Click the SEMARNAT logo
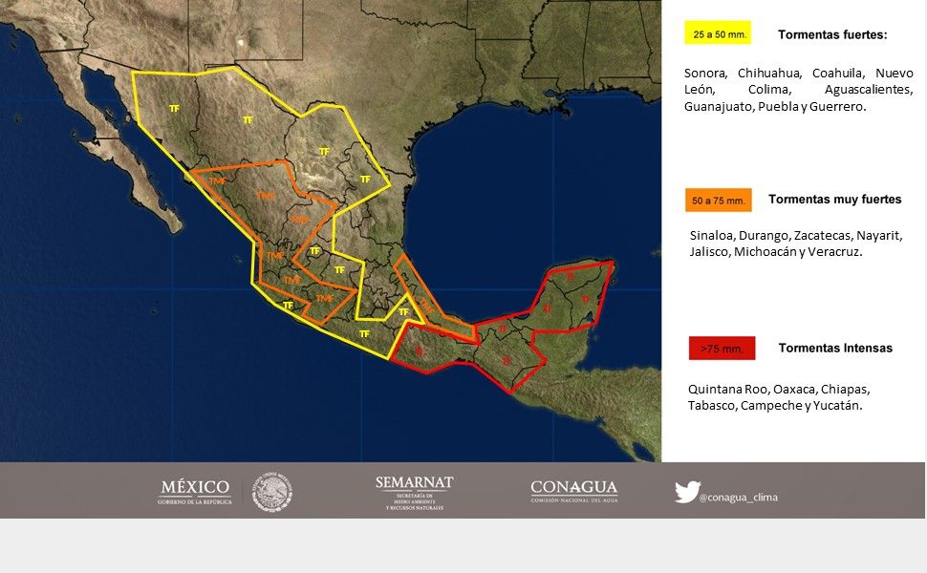 (x=414, y=492)
